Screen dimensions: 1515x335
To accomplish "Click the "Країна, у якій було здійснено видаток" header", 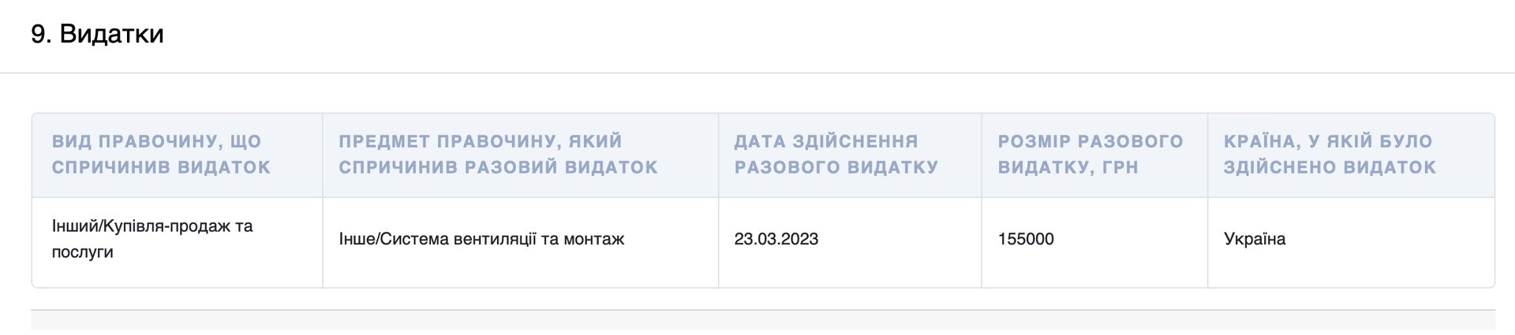I will click(1330, 154).
